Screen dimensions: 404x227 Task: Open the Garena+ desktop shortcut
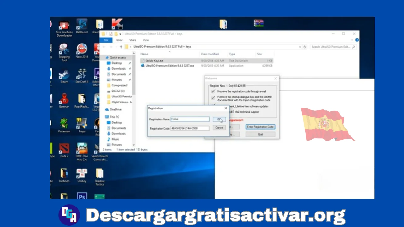point(64,101)
